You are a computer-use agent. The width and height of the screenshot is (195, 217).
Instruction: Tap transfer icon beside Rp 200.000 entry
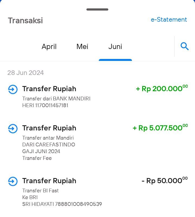pos(13,89)
